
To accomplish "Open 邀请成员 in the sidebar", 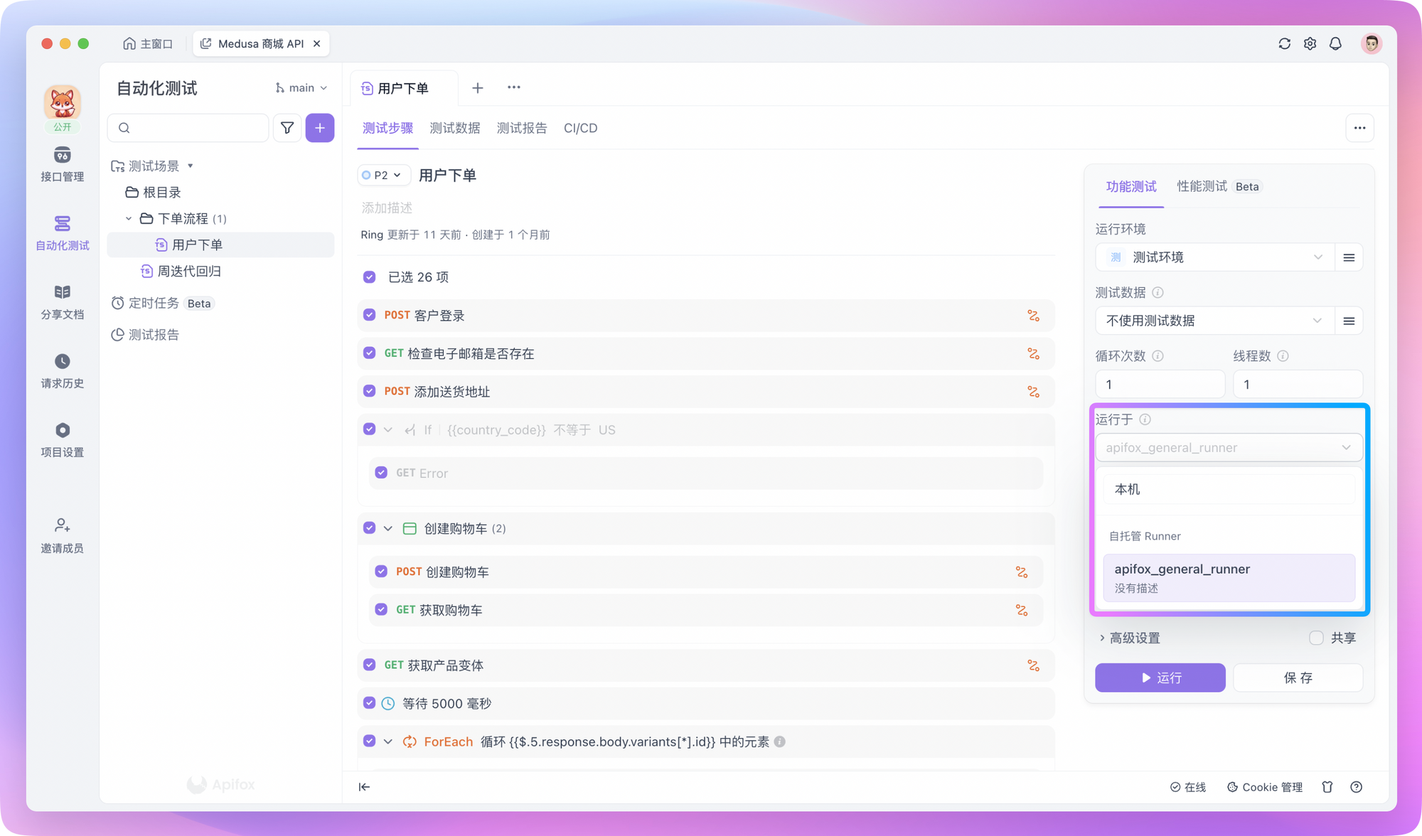I will pyautogui.click(x=63, y=536).
